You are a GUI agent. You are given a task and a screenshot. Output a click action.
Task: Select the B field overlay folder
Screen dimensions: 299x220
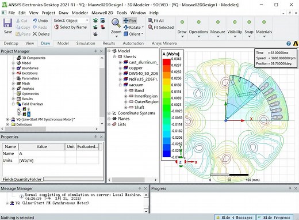(28, 109)
